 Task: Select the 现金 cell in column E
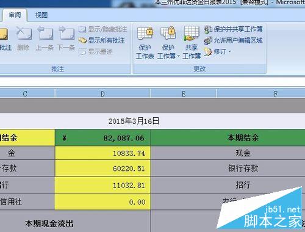tap(228, 153)
